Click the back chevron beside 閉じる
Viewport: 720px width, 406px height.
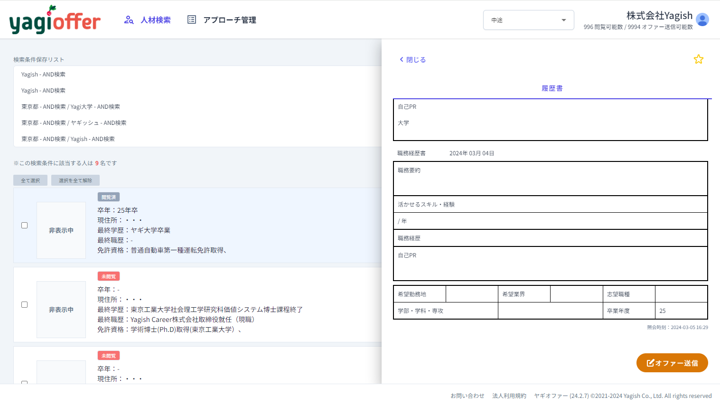click(x=402, y=60)
